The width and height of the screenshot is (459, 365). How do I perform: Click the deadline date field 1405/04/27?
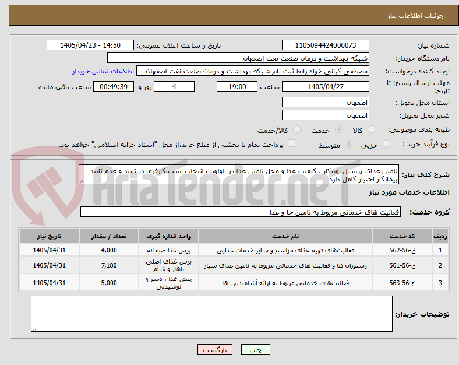click(325, 86)
